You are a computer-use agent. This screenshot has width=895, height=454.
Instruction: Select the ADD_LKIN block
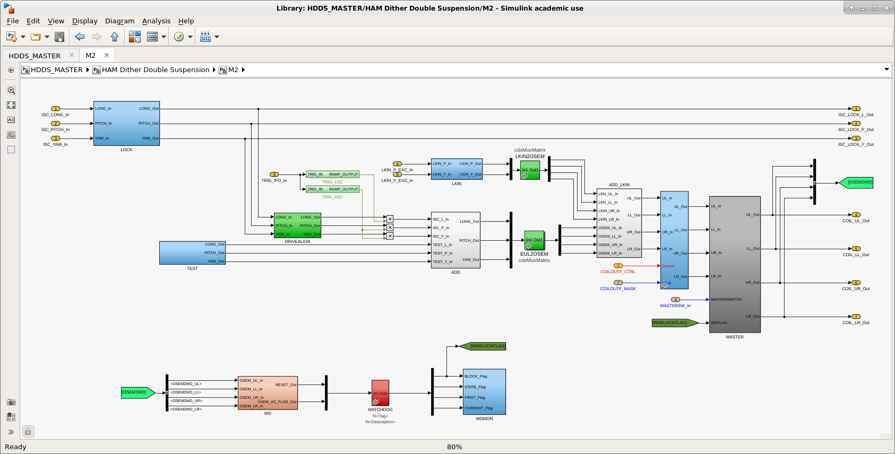click(619, 223)
